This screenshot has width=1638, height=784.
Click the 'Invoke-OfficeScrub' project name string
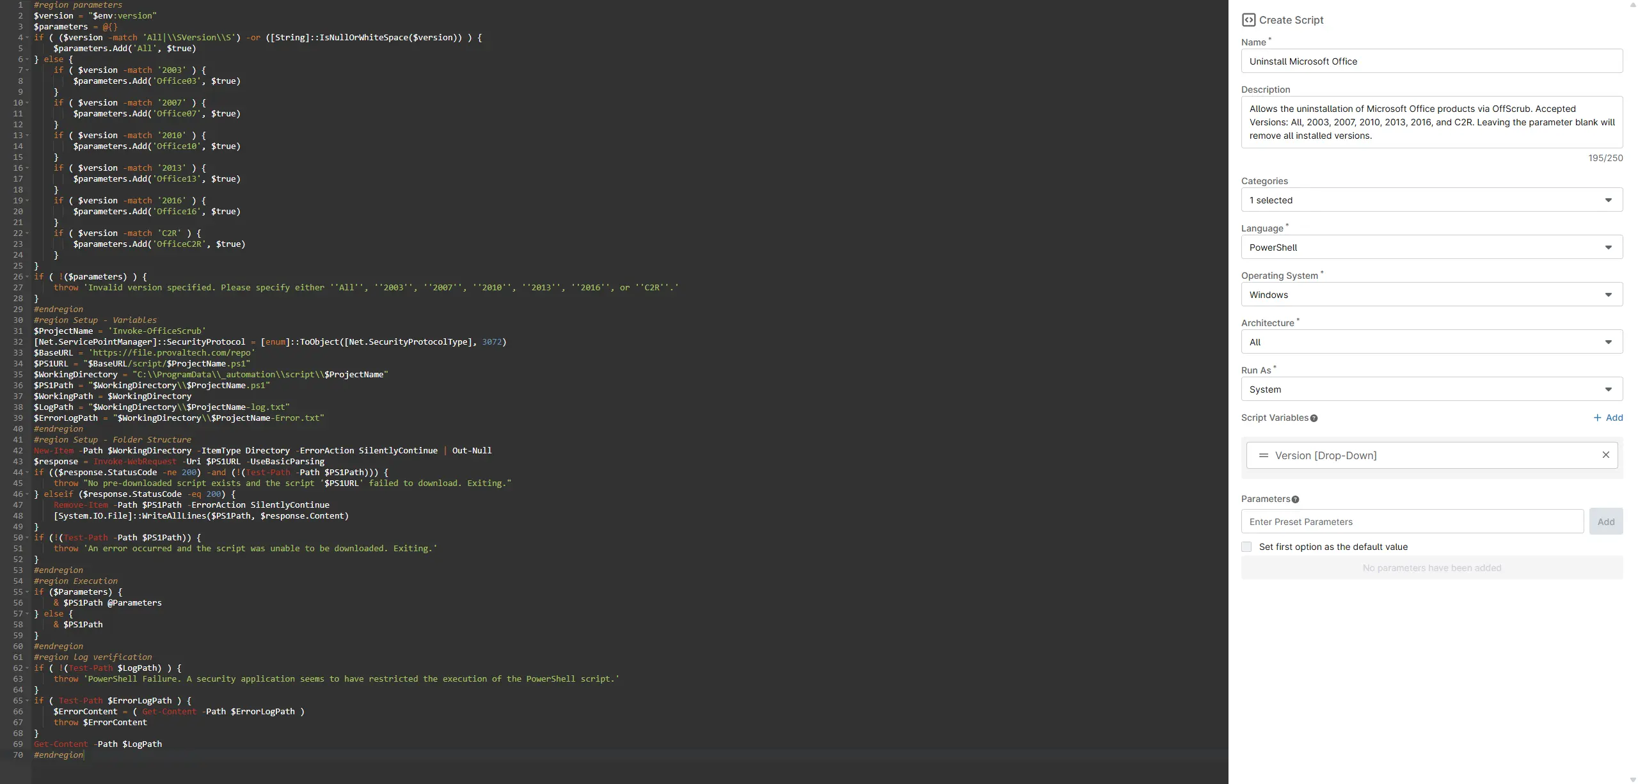[x=157, y=331]
